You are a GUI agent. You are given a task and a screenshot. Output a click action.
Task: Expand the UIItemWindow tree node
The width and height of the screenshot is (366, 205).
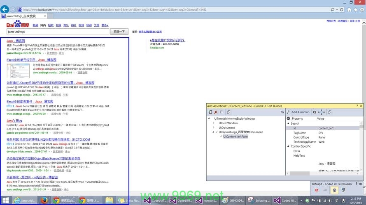point(213,123)
